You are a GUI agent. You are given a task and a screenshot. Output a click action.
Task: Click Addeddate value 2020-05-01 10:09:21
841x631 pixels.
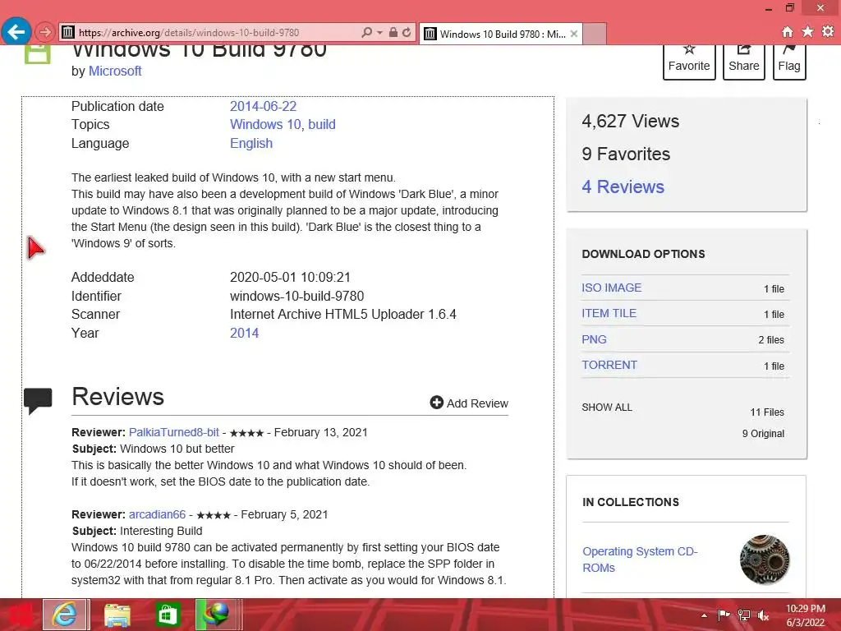[x=290, y=278]
